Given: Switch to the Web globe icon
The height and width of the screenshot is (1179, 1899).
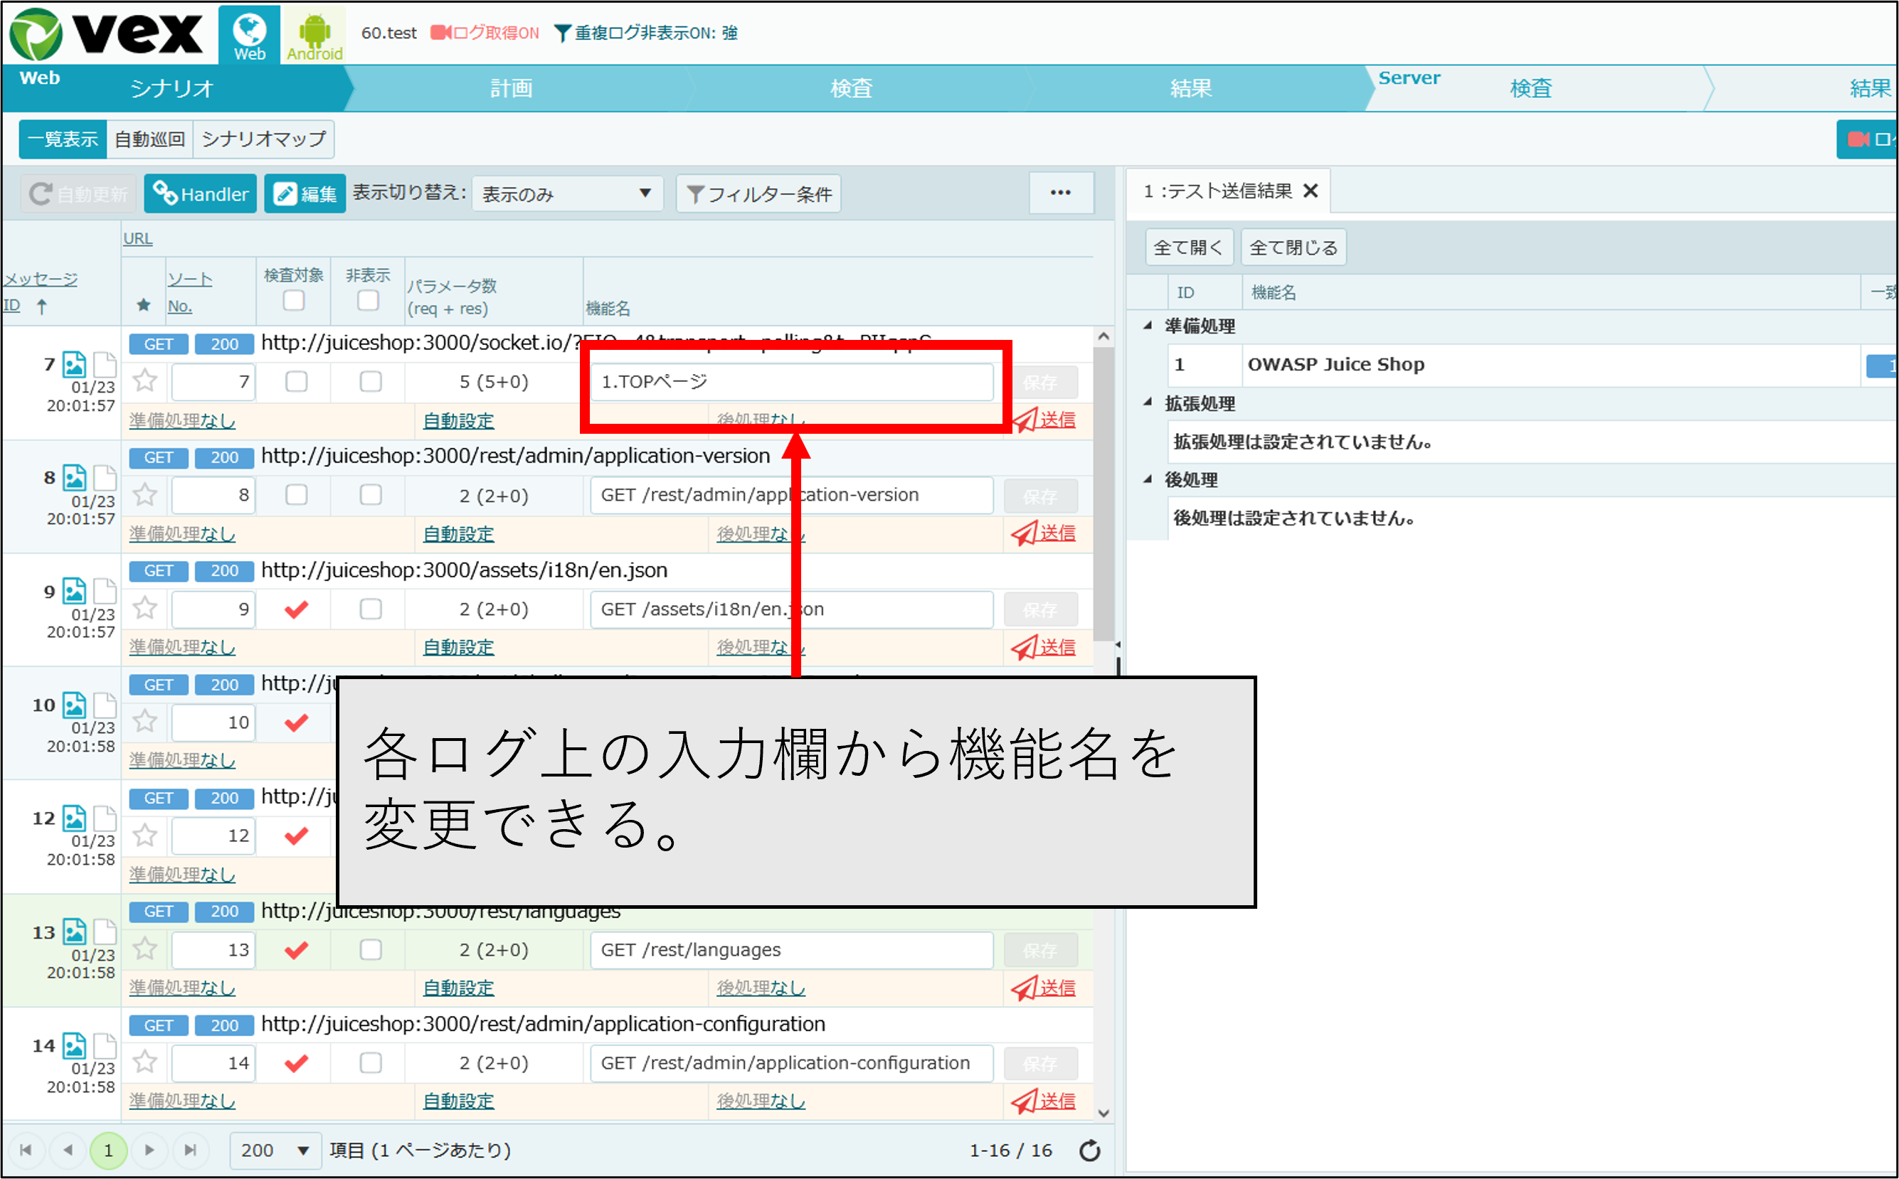Looking at the screenshot, I should [249, 34].
